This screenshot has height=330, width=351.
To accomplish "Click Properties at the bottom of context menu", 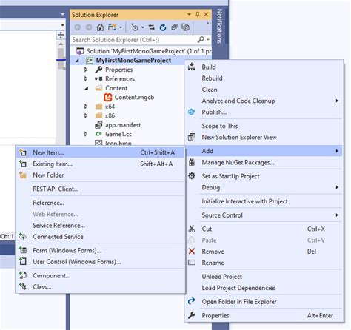I will [264, 315].
